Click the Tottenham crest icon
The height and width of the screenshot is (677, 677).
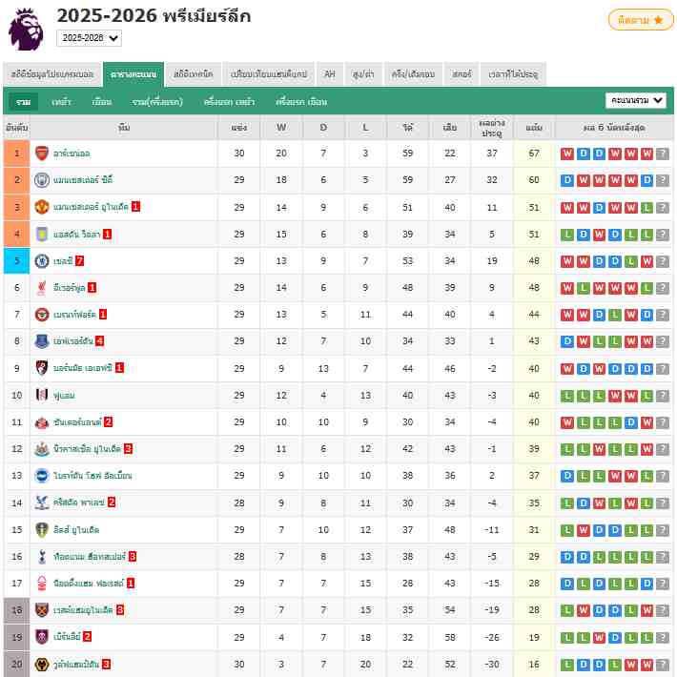pos(41,556)
